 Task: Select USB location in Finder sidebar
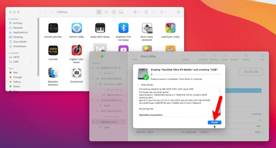(16, 62)
